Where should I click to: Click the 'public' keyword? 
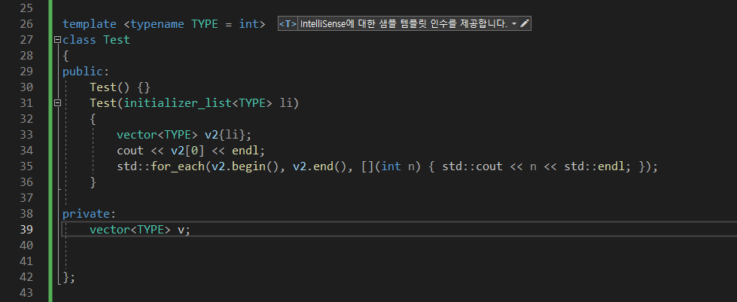pos(83,72)
